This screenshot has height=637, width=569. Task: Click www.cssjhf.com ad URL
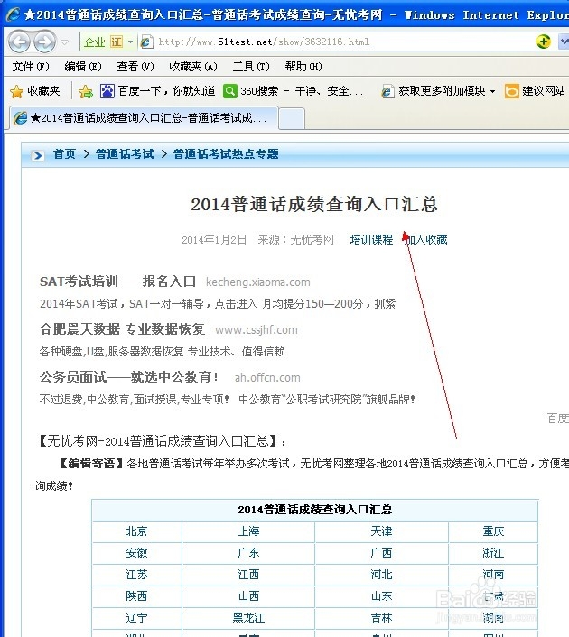[257, 330]
